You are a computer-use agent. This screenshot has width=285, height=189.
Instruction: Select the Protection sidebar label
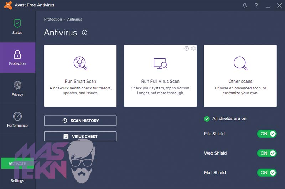17,63
